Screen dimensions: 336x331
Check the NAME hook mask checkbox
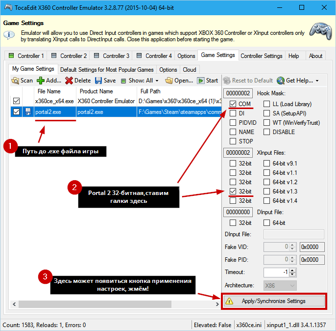click(x=233, y=132)
